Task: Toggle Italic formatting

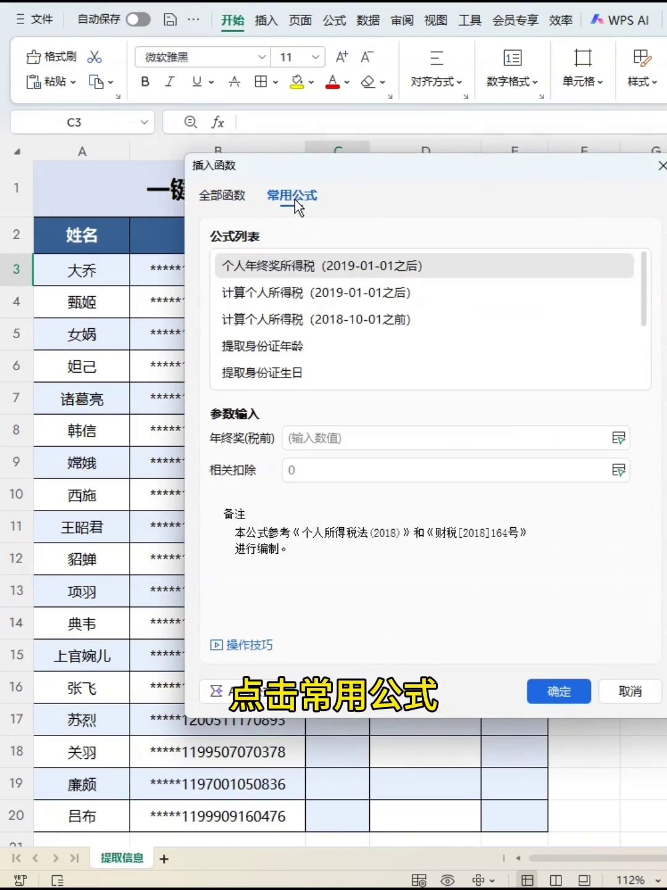Action: click(170, 82)
